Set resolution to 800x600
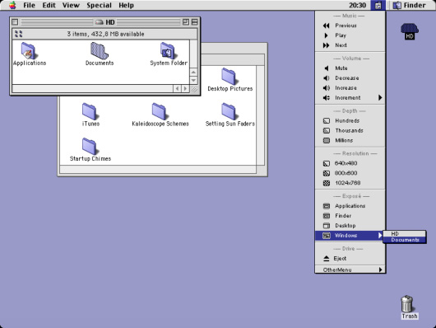Screen dimensions: 436x328 pyautogui.click(x=350, y=173)
